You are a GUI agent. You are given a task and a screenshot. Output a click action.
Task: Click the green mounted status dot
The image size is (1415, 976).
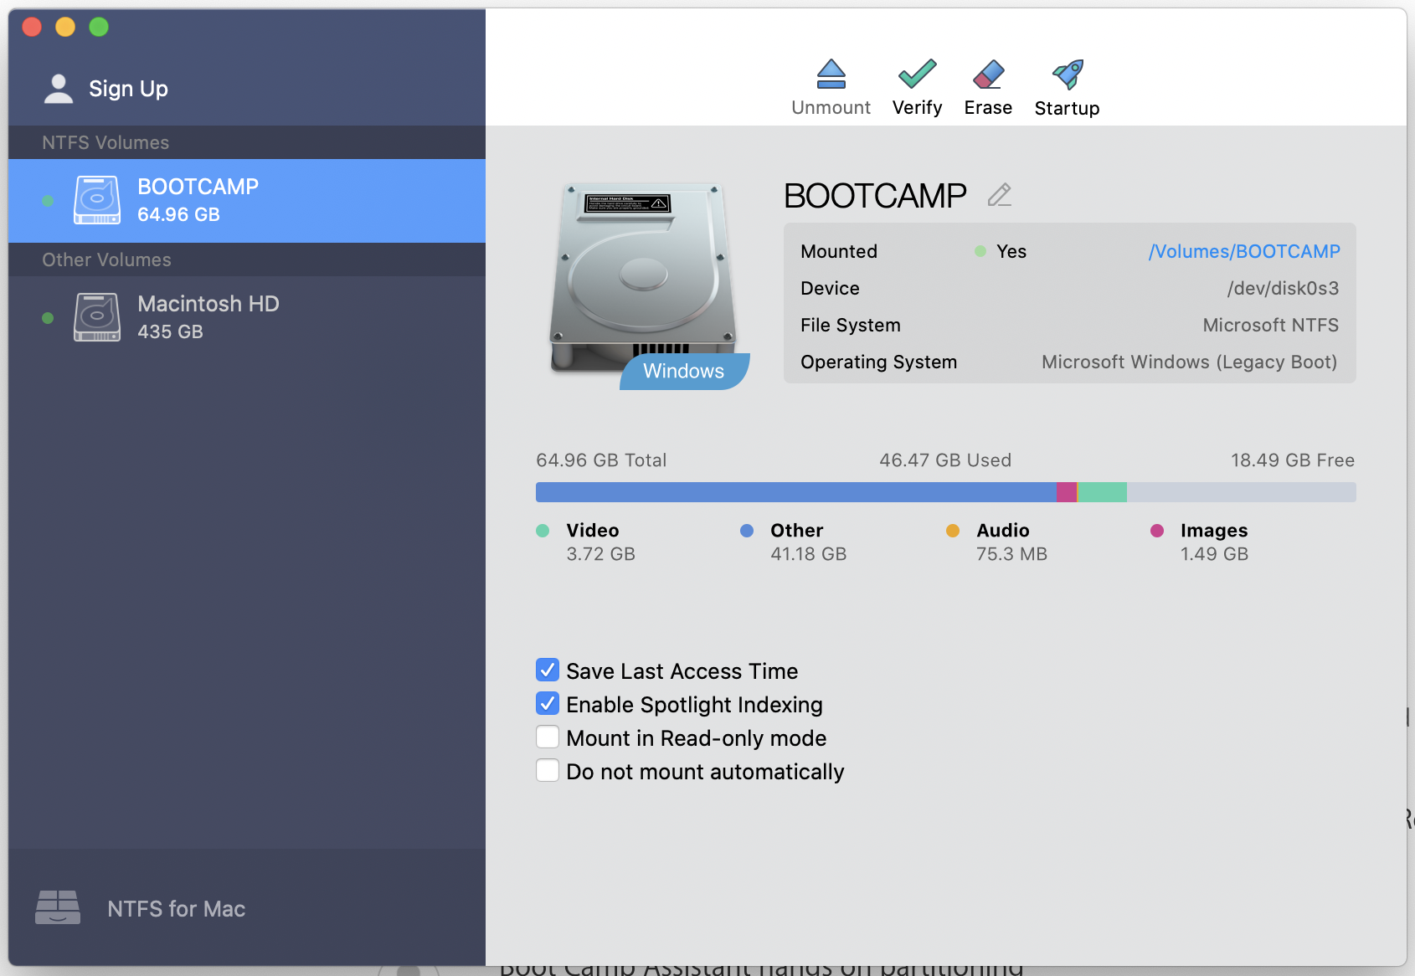980,251
